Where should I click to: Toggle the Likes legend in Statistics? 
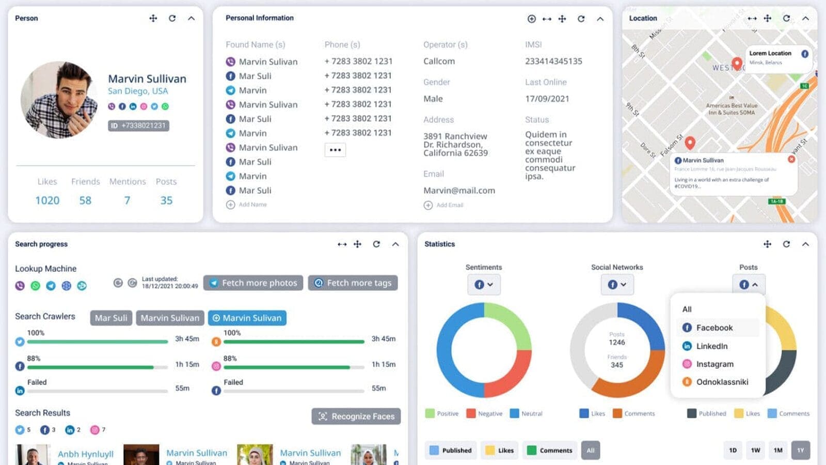[499, 450]
